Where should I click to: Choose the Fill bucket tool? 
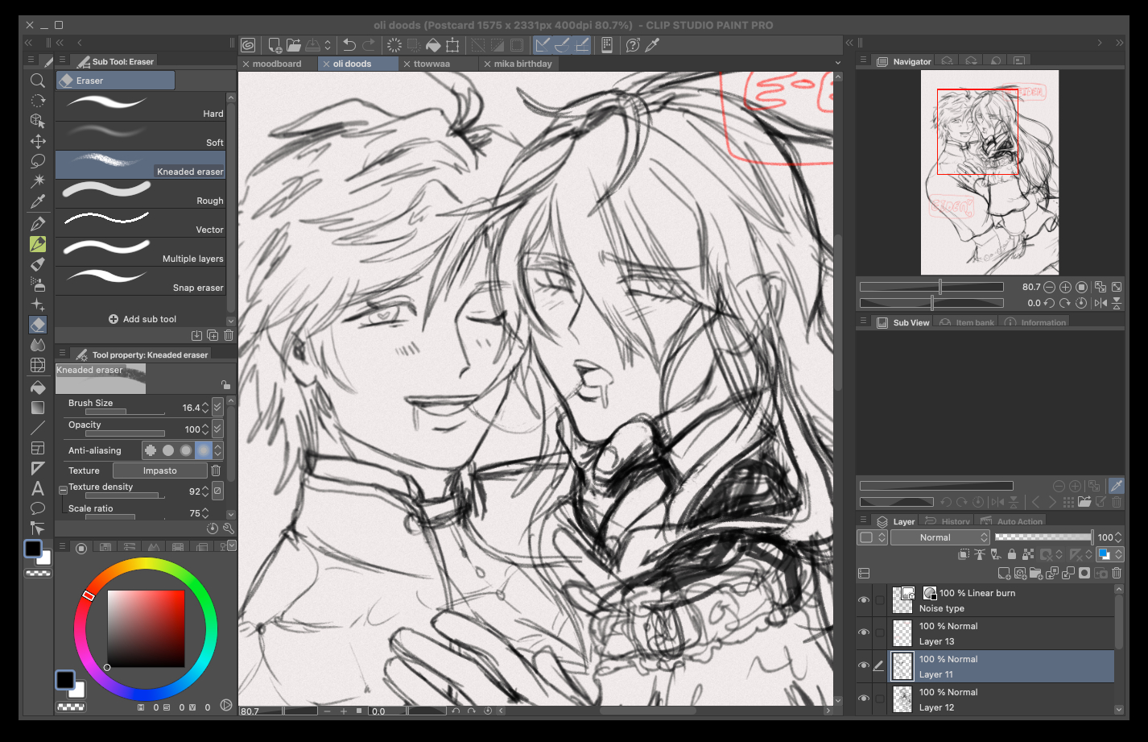37,388
